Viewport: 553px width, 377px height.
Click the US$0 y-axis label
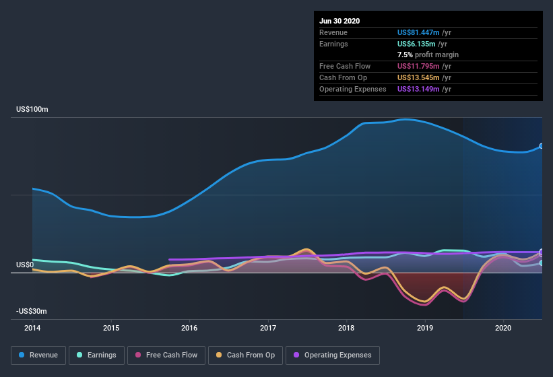pos(25,265)
